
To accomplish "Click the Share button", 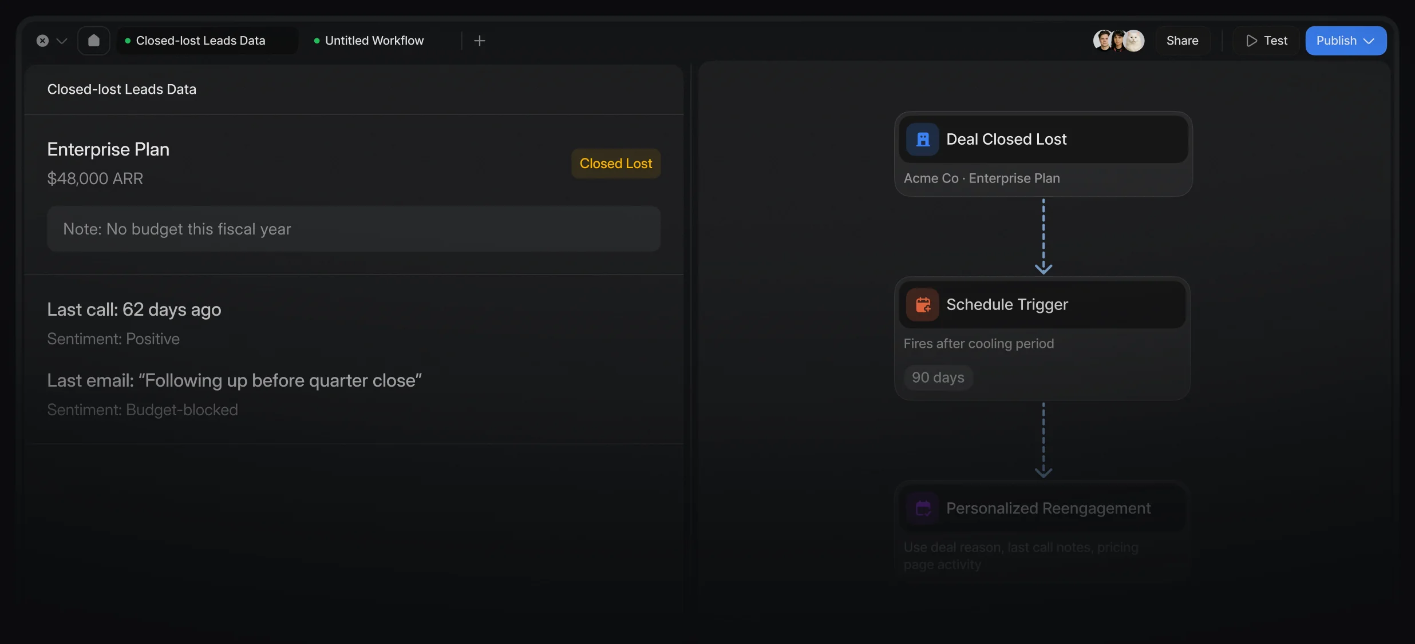I will point(1183,41).
